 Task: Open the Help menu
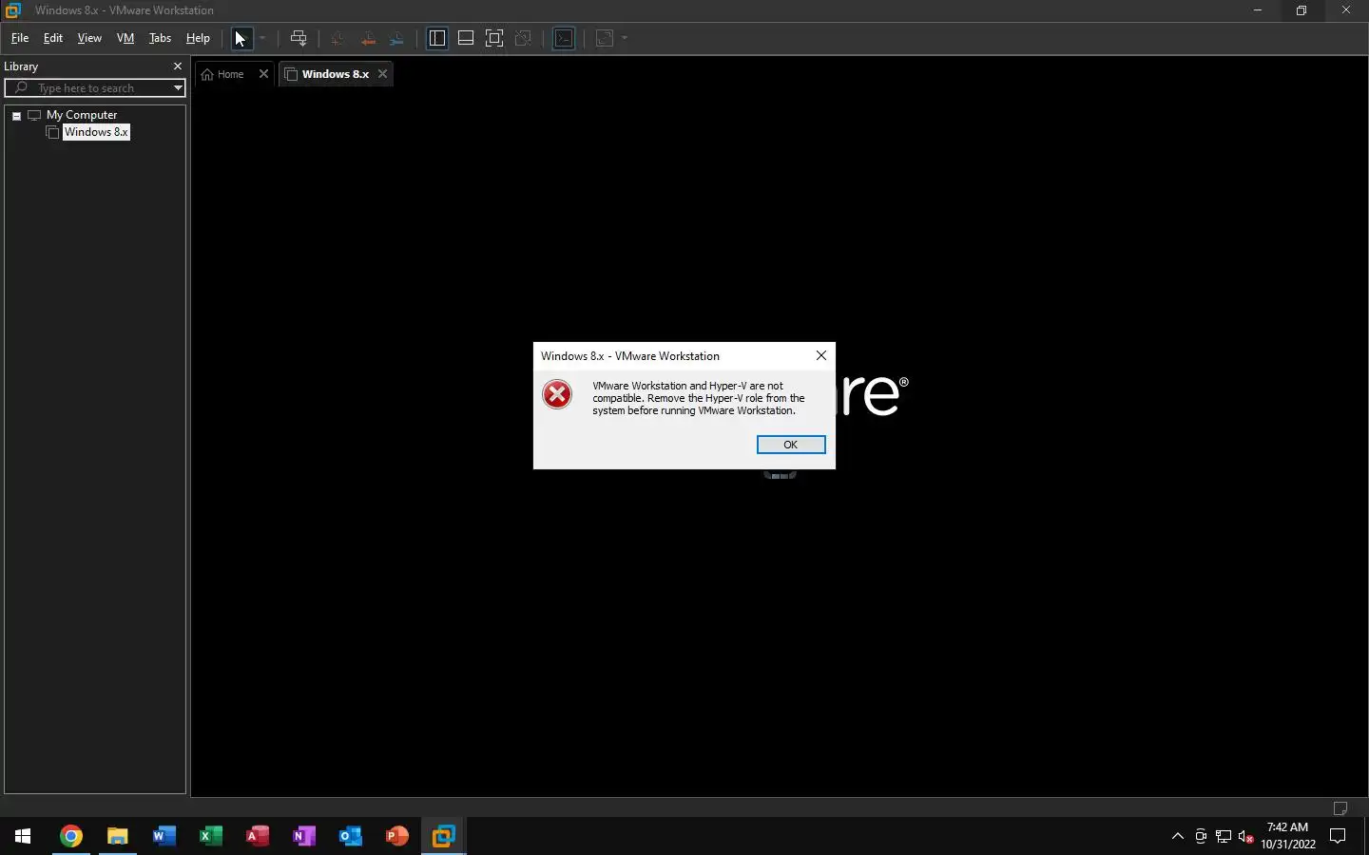pyautogui.click(x=198, y=38)
